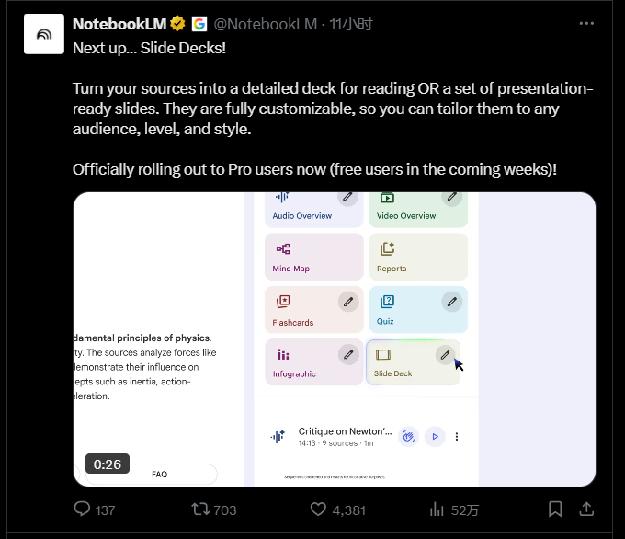
Task: Select the Slide Deck tile
Action: point(400,363)
